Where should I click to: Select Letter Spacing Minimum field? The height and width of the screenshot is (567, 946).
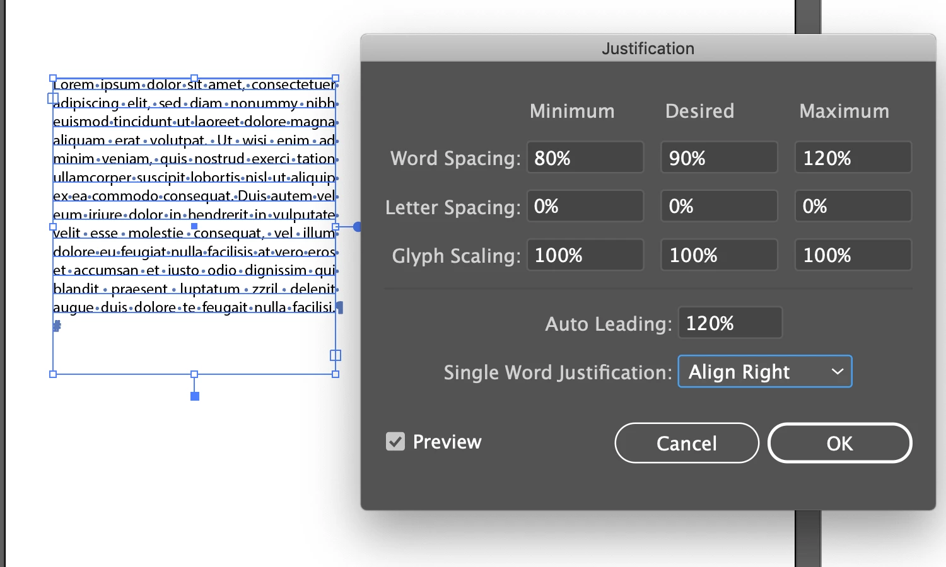pos(585,206)
